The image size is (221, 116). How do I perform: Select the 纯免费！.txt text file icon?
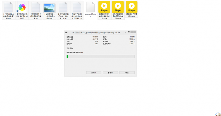[63, 7]
